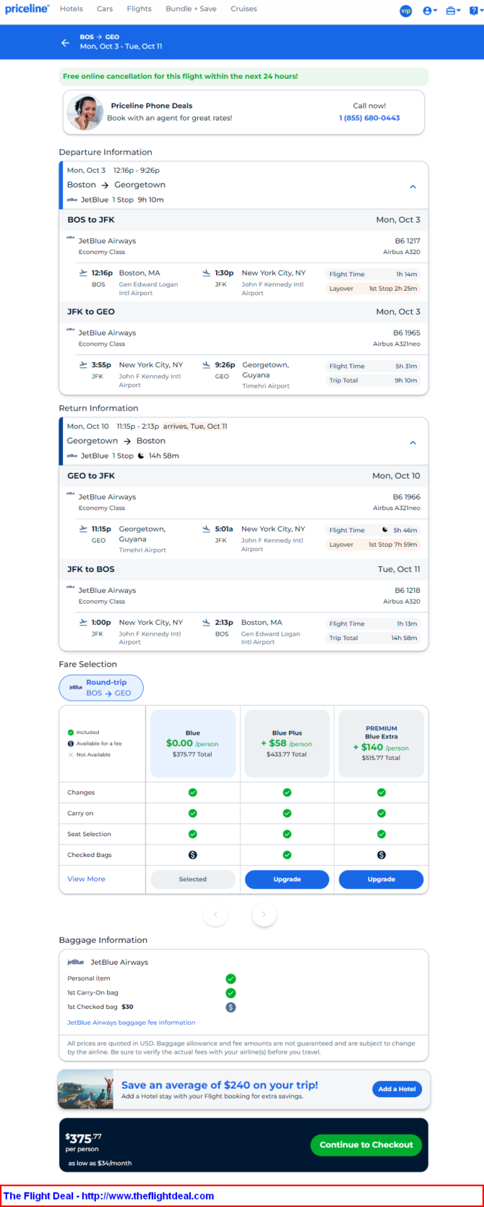Viewport: 484px width, 1207px height.
Task: Click takeoff icon beside 11:15p Georgetown departure
Action: click(83, 529)
